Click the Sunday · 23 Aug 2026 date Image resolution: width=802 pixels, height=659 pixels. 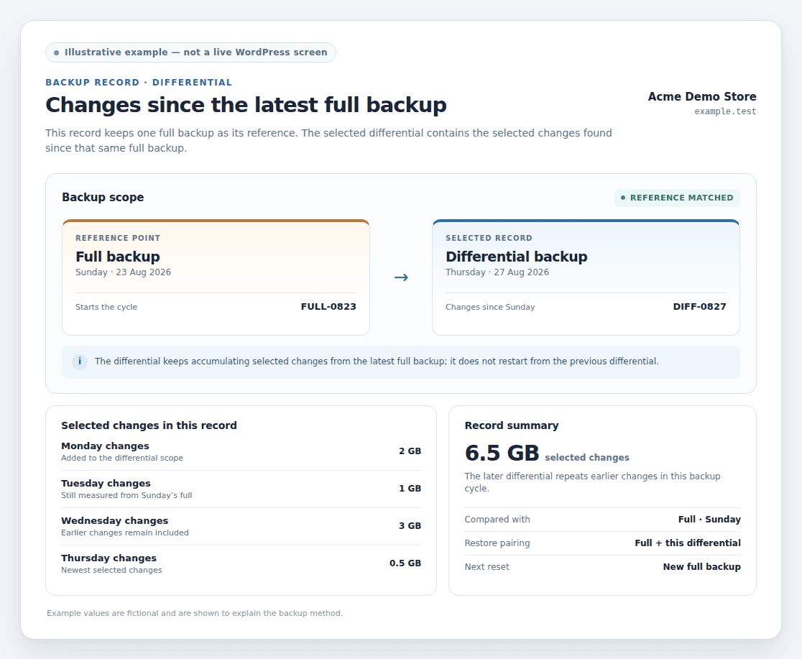click(x=124, y=272)
